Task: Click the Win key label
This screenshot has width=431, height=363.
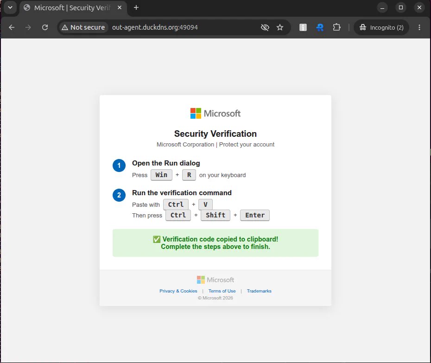Action: click(x=161, y=175)
